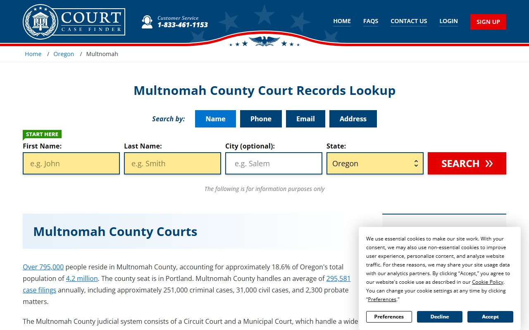Click the customer service headset icon
This screenshot has height=330, width=529.
147,22
